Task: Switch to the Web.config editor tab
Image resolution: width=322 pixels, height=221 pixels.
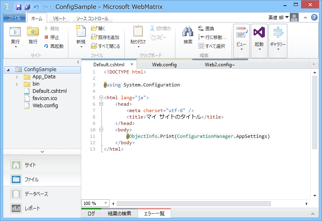Action: (164, 65)
